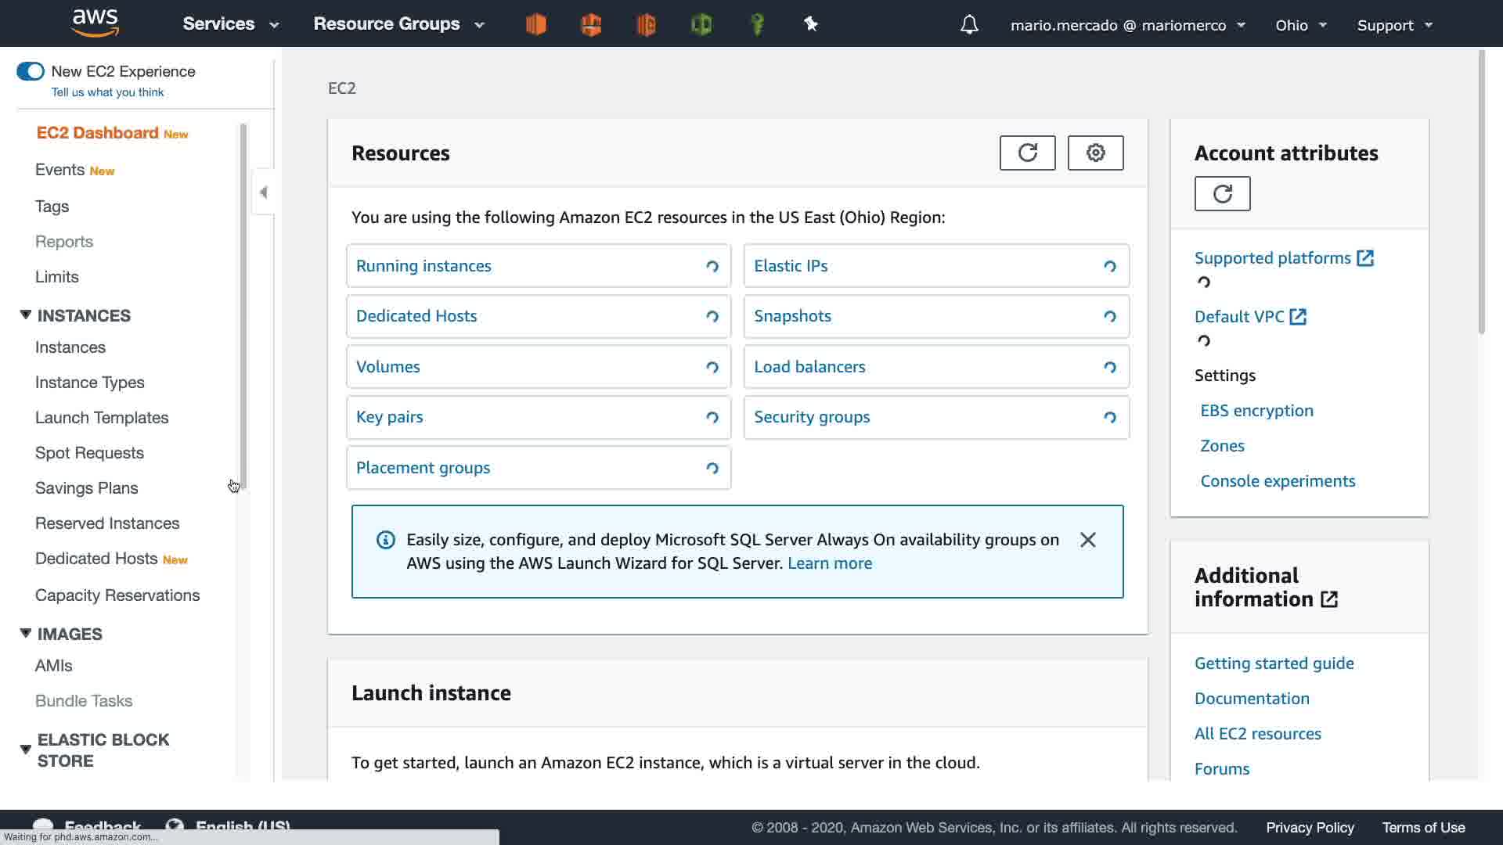Screen dimensions: 1503x845
Task: Collapse the IMAGES sidebar section
Action: [26, 634]
